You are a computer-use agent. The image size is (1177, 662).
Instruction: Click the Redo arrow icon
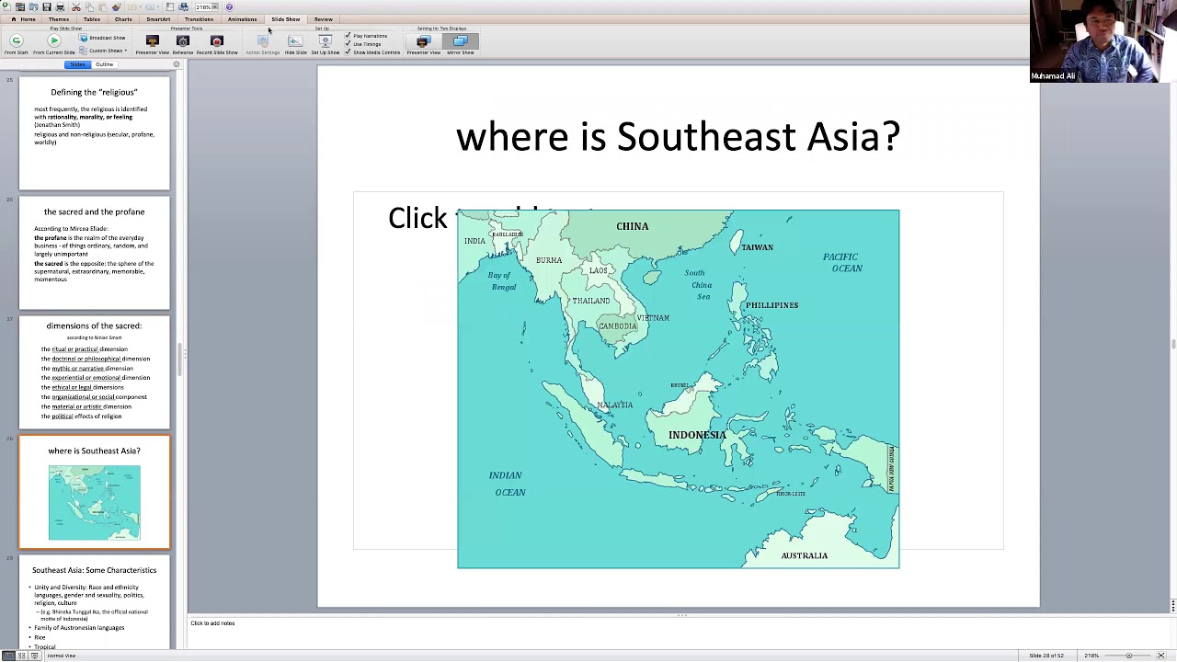150,6
